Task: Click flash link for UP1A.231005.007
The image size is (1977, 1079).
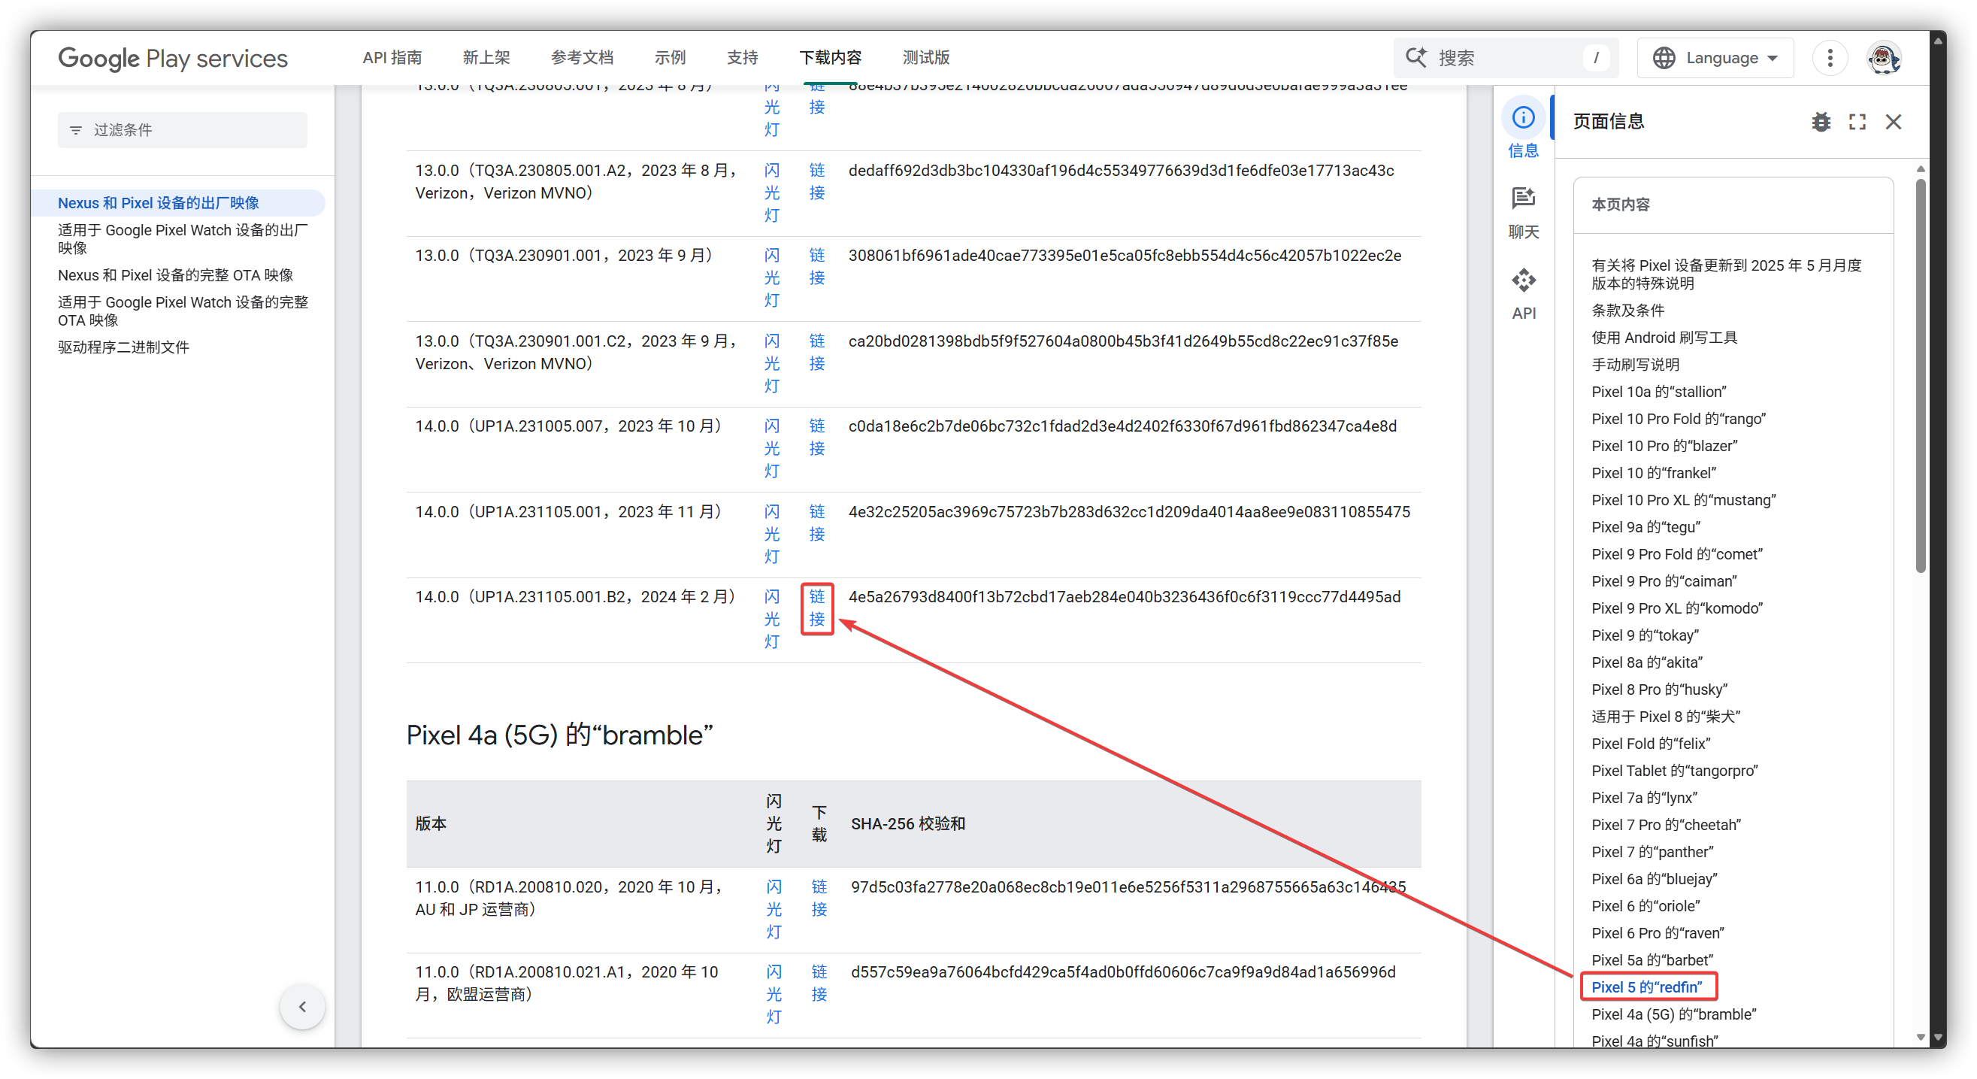Action: 771,448
